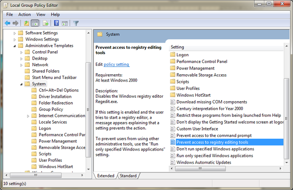Click settings list scroll down arrow
Image resolution: width=293 pixels, height=190 pixels.
pos(287,163)
